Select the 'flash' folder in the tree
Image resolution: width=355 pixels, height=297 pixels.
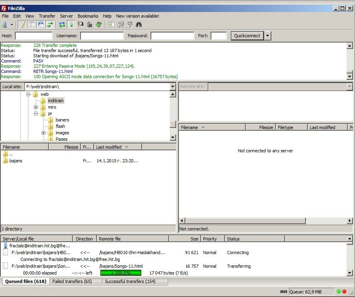click(60, 126)
